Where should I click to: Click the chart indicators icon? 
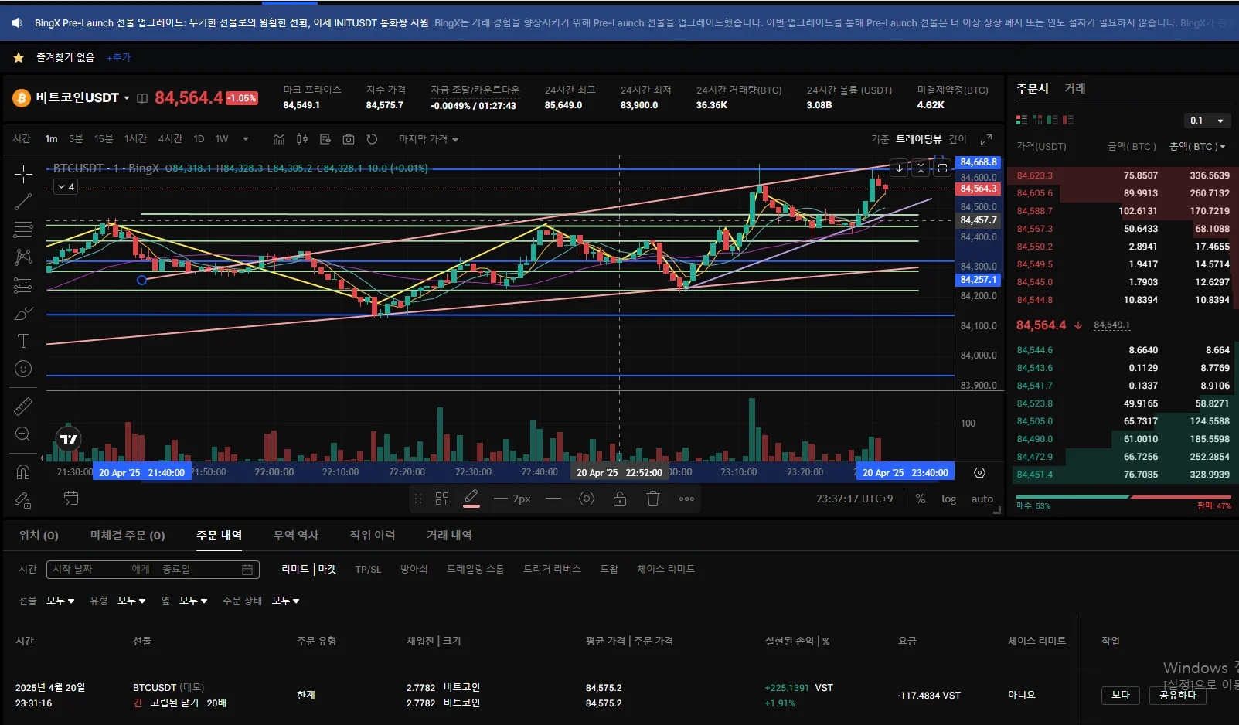(279, 139)
